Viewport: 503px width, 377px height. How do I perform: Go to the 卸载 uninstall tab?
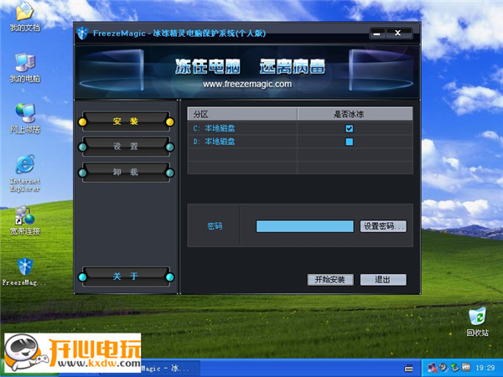click(x=126, y=173)
